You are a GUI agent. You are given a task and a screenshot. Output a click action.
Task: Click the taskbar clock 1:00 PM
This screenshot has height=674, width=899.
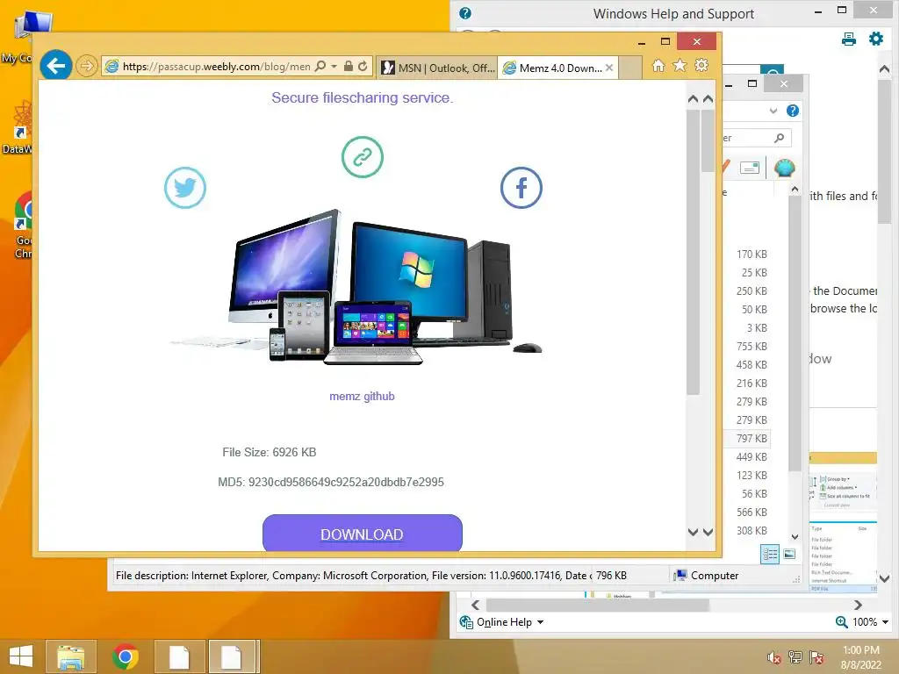coord(860,650)
